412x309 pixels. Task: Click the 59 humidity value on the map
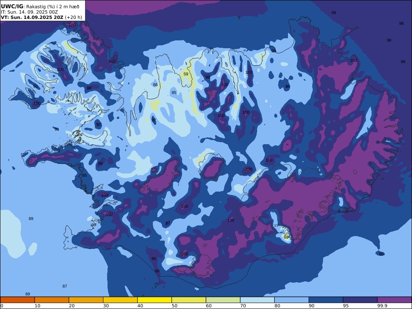186,74
